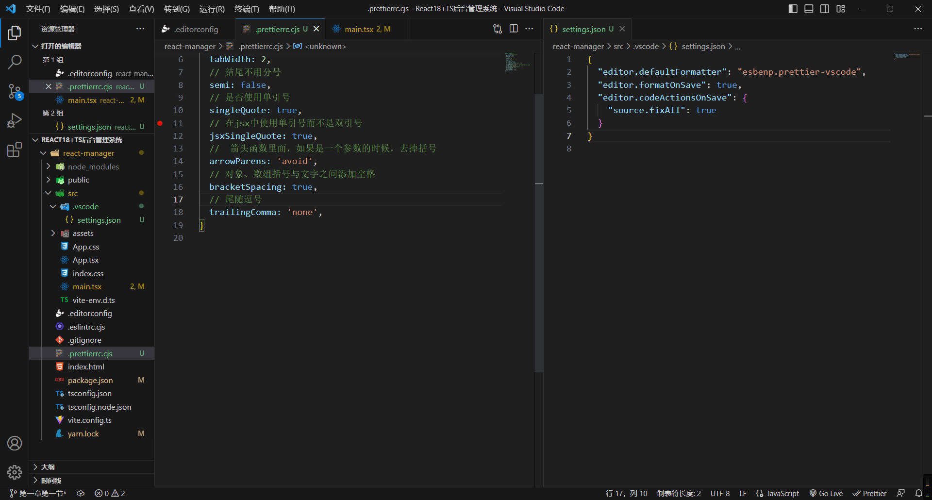Change UTF-8 encoding in status bar
The image size is (932, 500).
[720, 493]
